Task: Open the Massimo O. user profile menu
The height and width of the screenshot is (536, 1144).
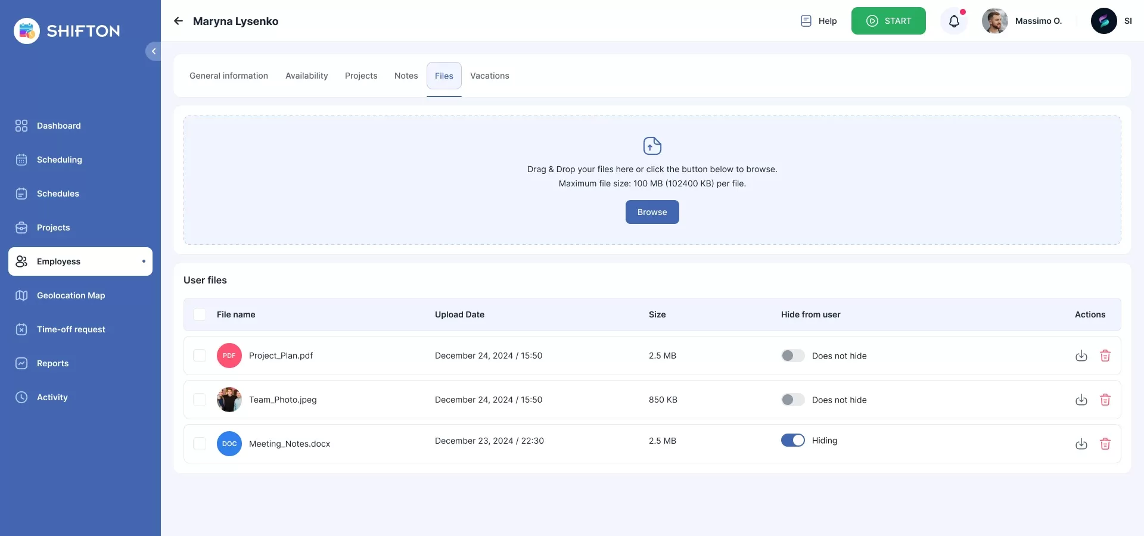Action: point(1022,21)
